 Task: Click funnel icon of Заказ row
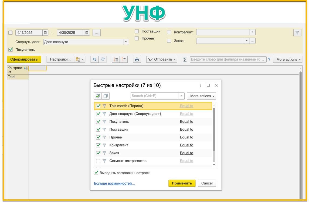104,153
